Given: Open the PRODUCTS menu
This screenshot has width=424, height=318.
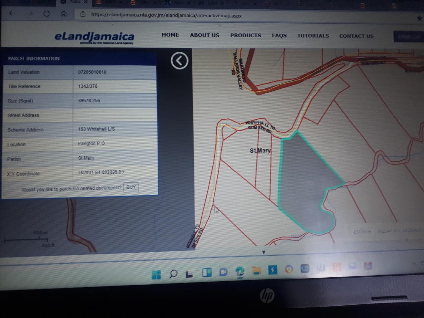Looking at the screenshot, I should click(x=246, y=35).
